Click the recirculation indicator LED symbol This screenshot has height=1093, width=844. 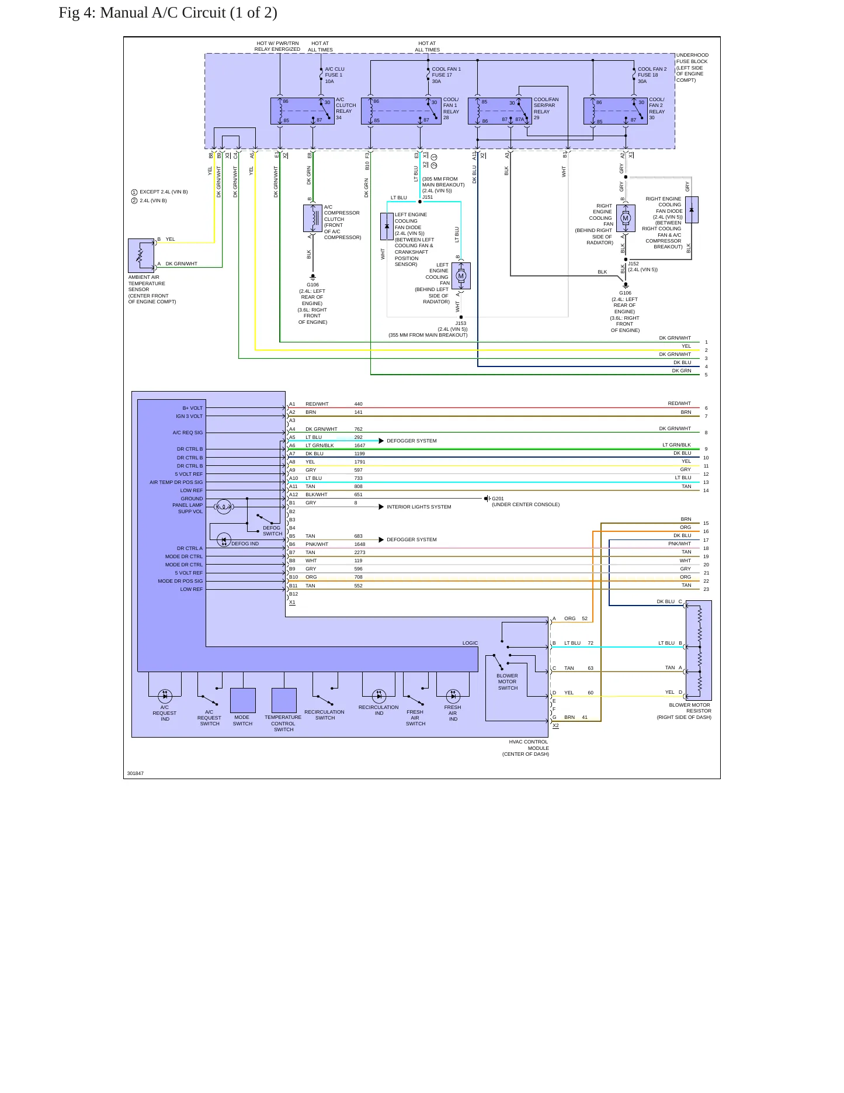(379, 696)
